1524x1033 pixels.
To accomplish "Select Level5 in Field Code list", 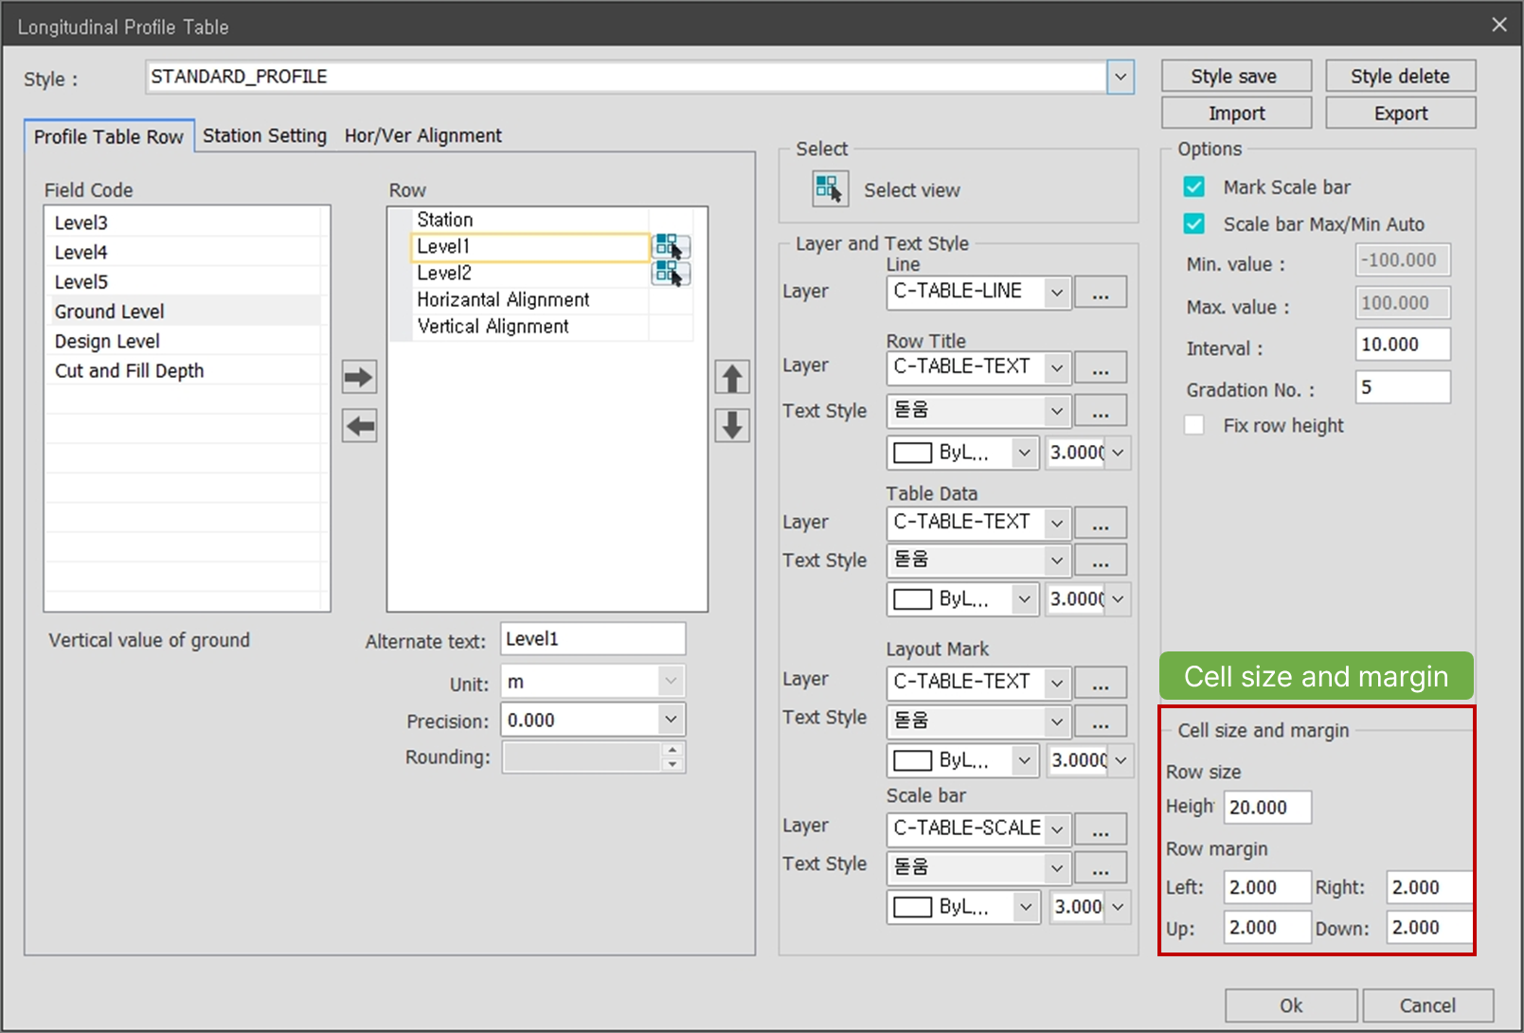I will point(183,281).
